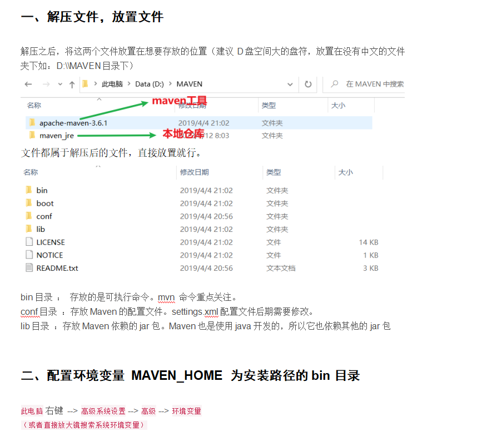Viewport: 482px width, 431px height.
Task: Click the folder icon in address bar
Action: click(85, 84)
